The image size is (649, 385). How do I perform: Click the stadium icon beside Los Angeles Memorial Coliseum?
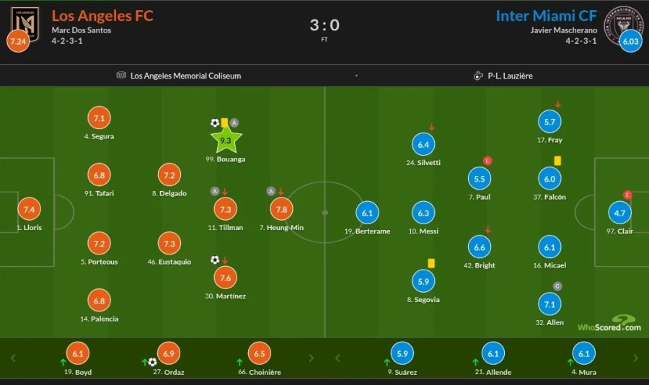click(x=121, y=76)
